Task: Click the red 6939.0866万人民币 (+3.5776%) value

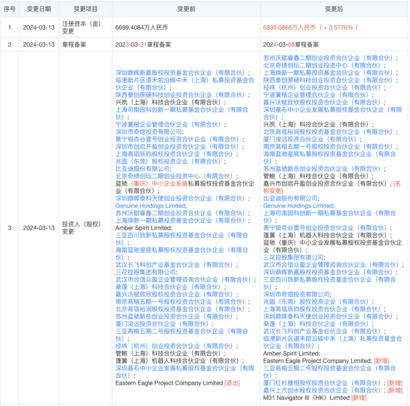Action: coord(310,28)
